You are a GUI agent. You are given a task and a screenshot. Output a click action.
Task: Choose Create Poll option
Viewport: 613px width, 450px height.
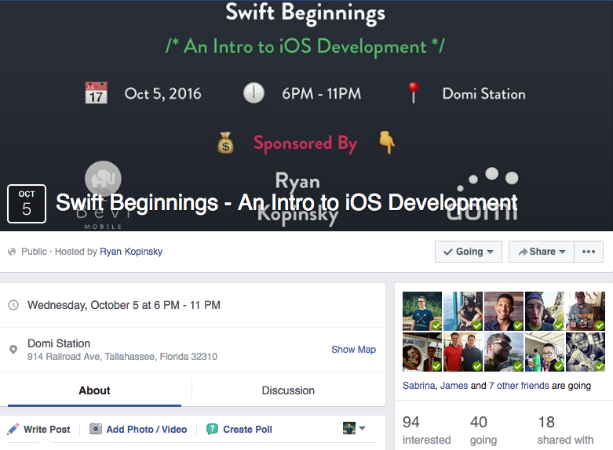[247, 430]
